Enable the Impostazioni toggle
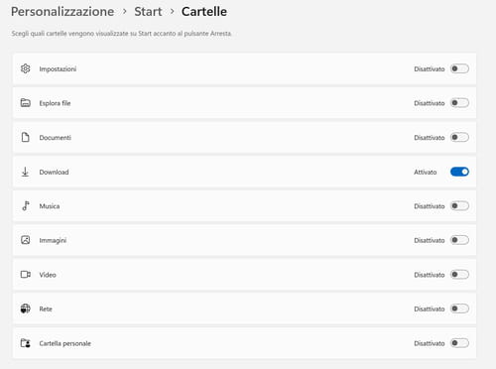This screenshot has width=496, height=369. point(459,68)
